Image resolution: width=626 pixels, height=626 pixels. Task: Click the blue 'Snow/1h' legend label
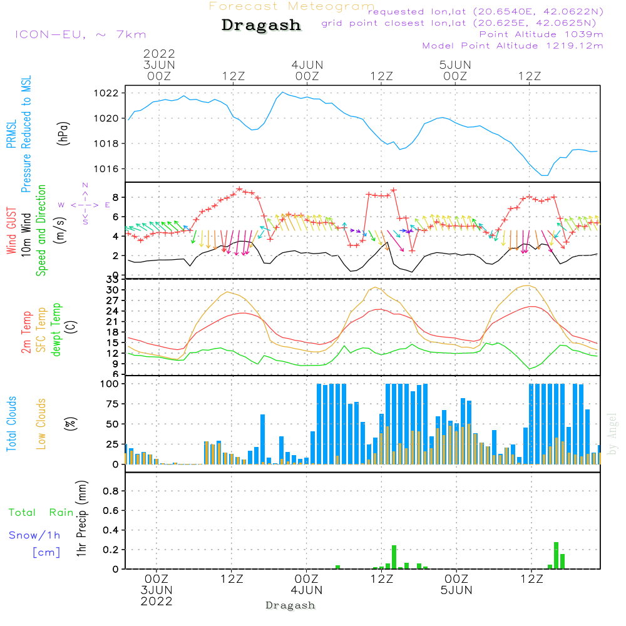[34, 535]
